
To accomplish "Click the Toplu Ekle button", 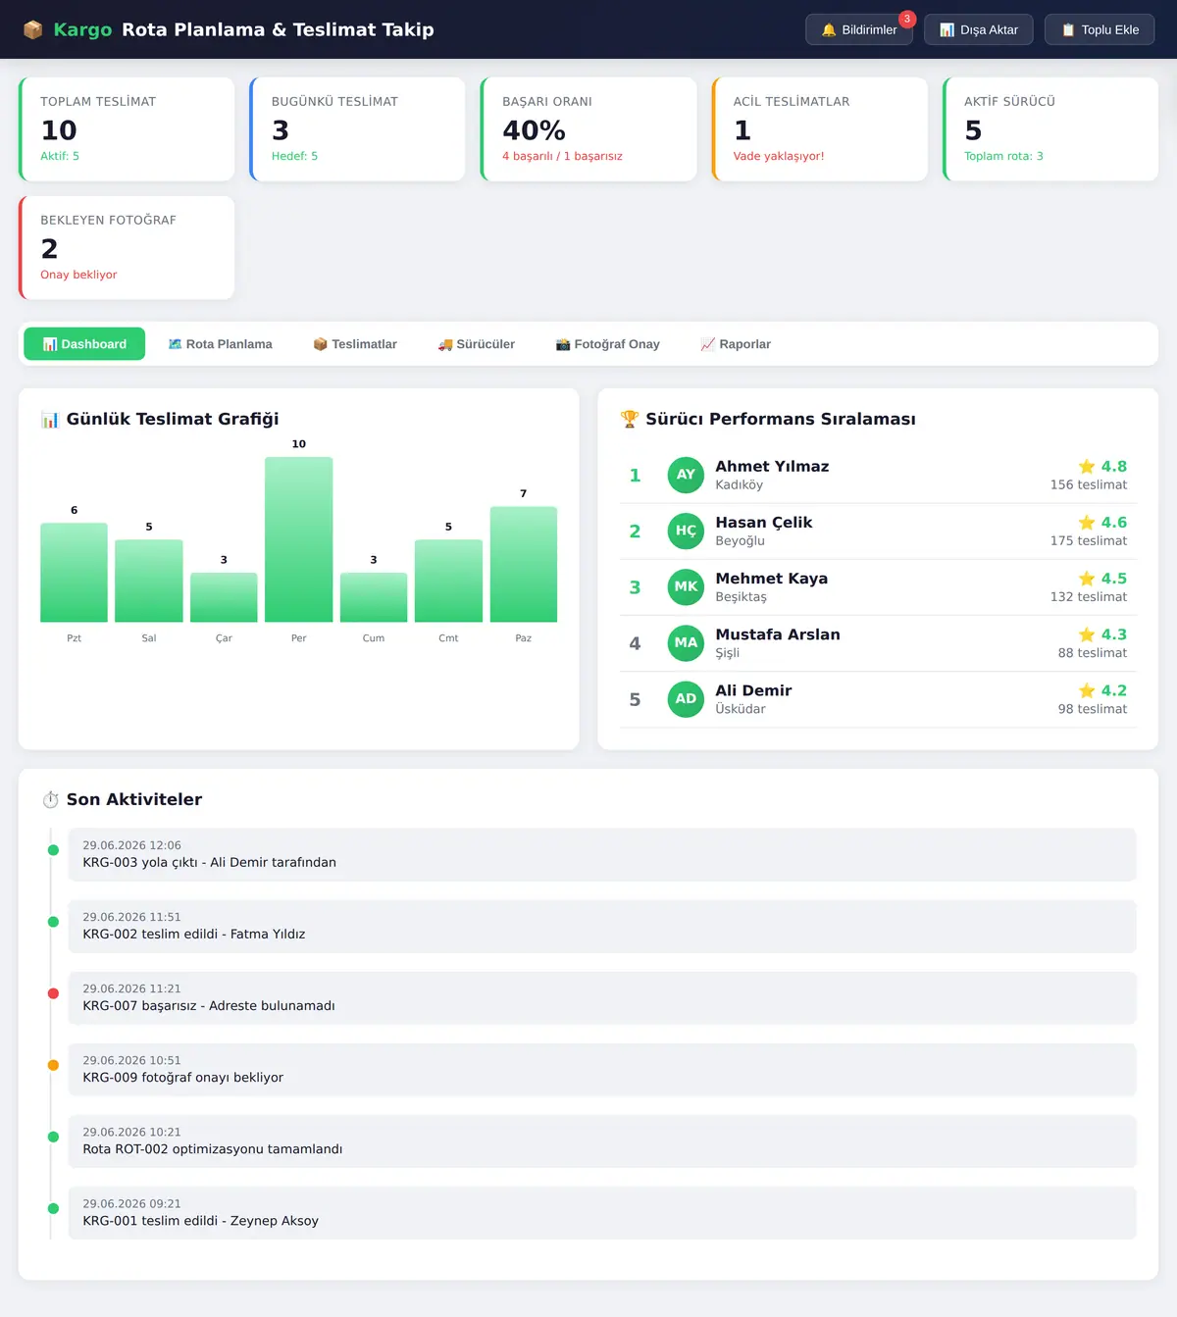I will click(x=1100, y=29).
